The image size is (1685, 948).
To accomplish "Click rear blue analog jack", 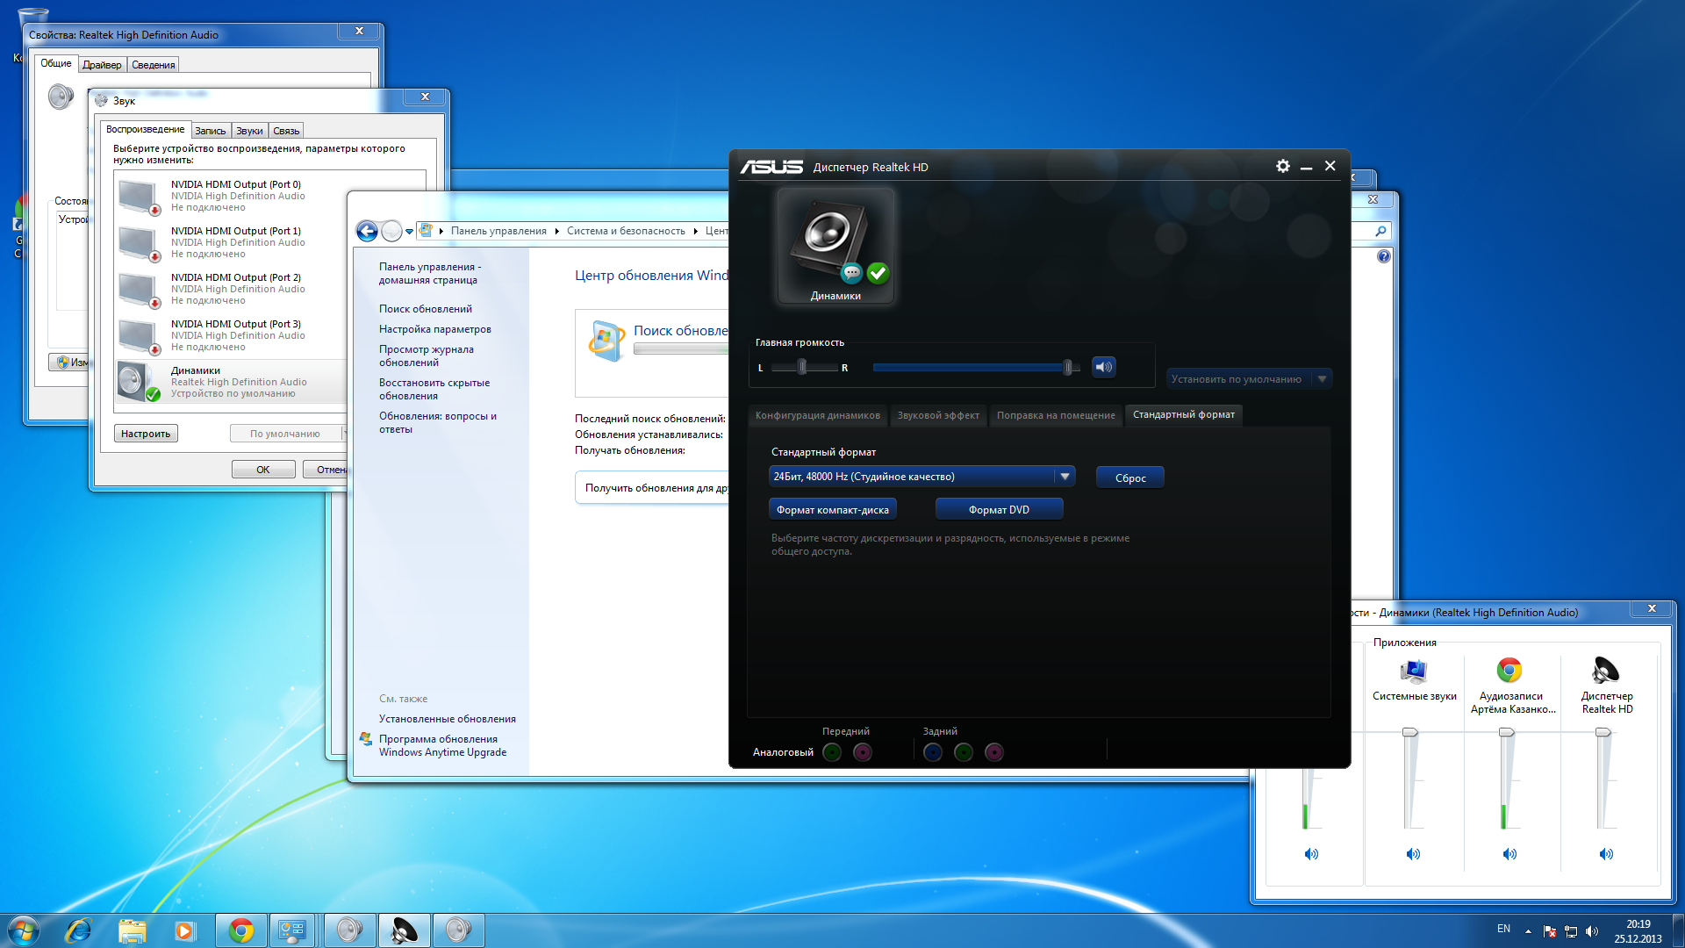I will [933, 752].
